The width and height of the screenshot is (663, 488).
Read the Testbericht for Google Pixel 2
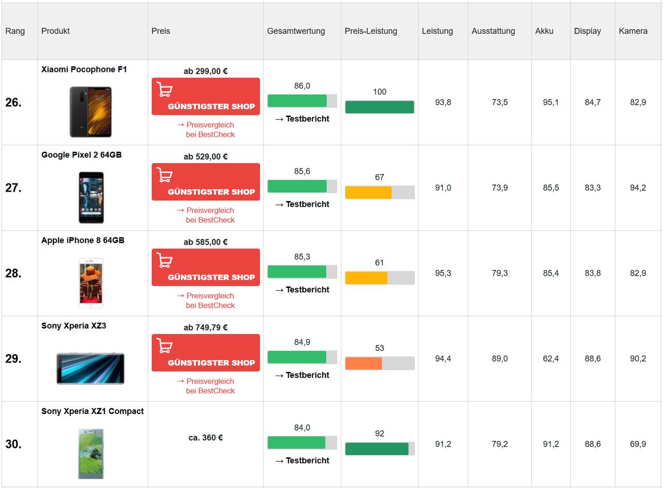[302, 204]
